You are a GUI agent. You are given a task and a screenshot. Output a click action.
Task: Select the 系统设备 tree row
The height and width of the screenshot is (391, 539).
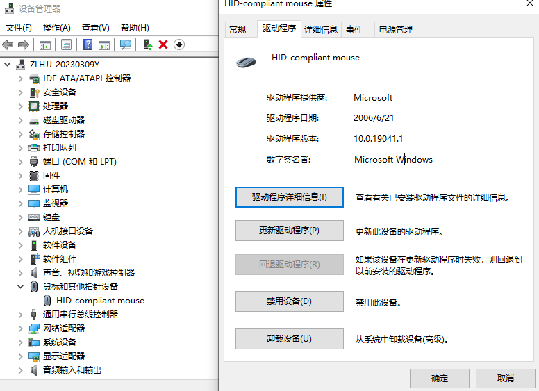(x=60, y=342)
